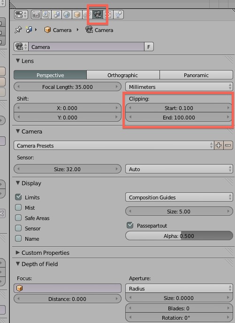Browse camera data with datablock icon
This screenshot has height=323, width=235.
[21, 47]
